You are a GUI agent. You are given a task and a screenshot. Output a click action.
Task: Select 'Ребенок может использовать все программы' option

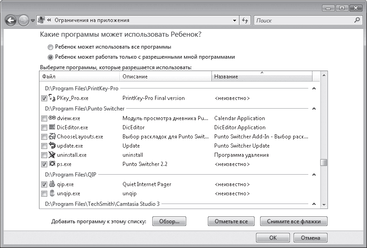point(50,47)
